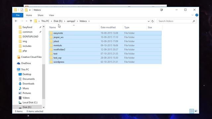Sort by Date modified column
Viewport: 212px width, 119px height.
(108, 27)
